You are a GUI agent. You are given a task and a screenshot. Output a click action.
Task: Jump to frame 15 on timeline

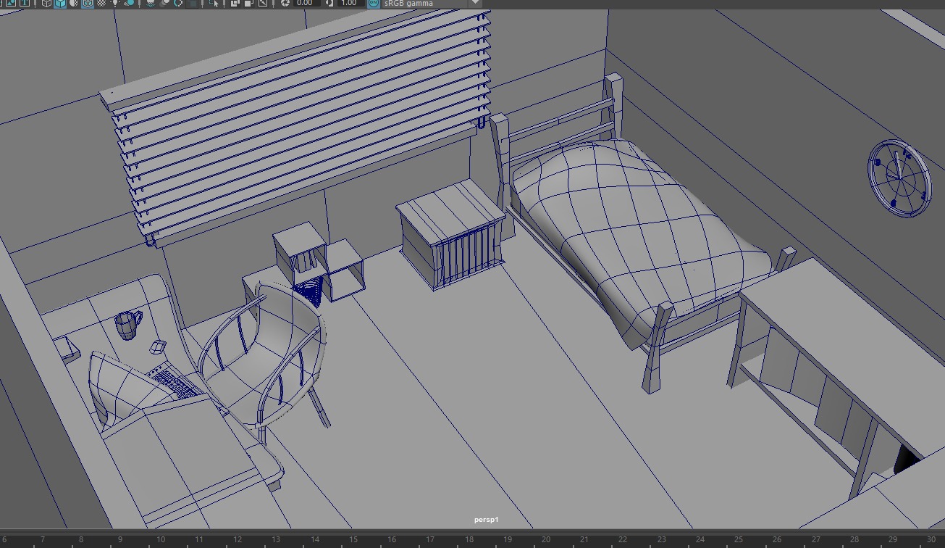(x=353, y=539)
